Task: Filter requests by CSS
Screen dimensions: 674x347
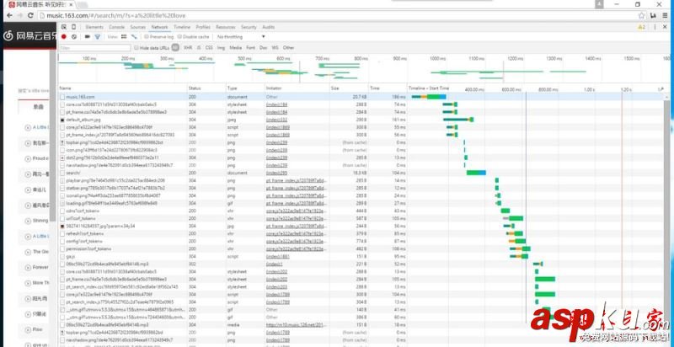Action: tap(209, 48)
